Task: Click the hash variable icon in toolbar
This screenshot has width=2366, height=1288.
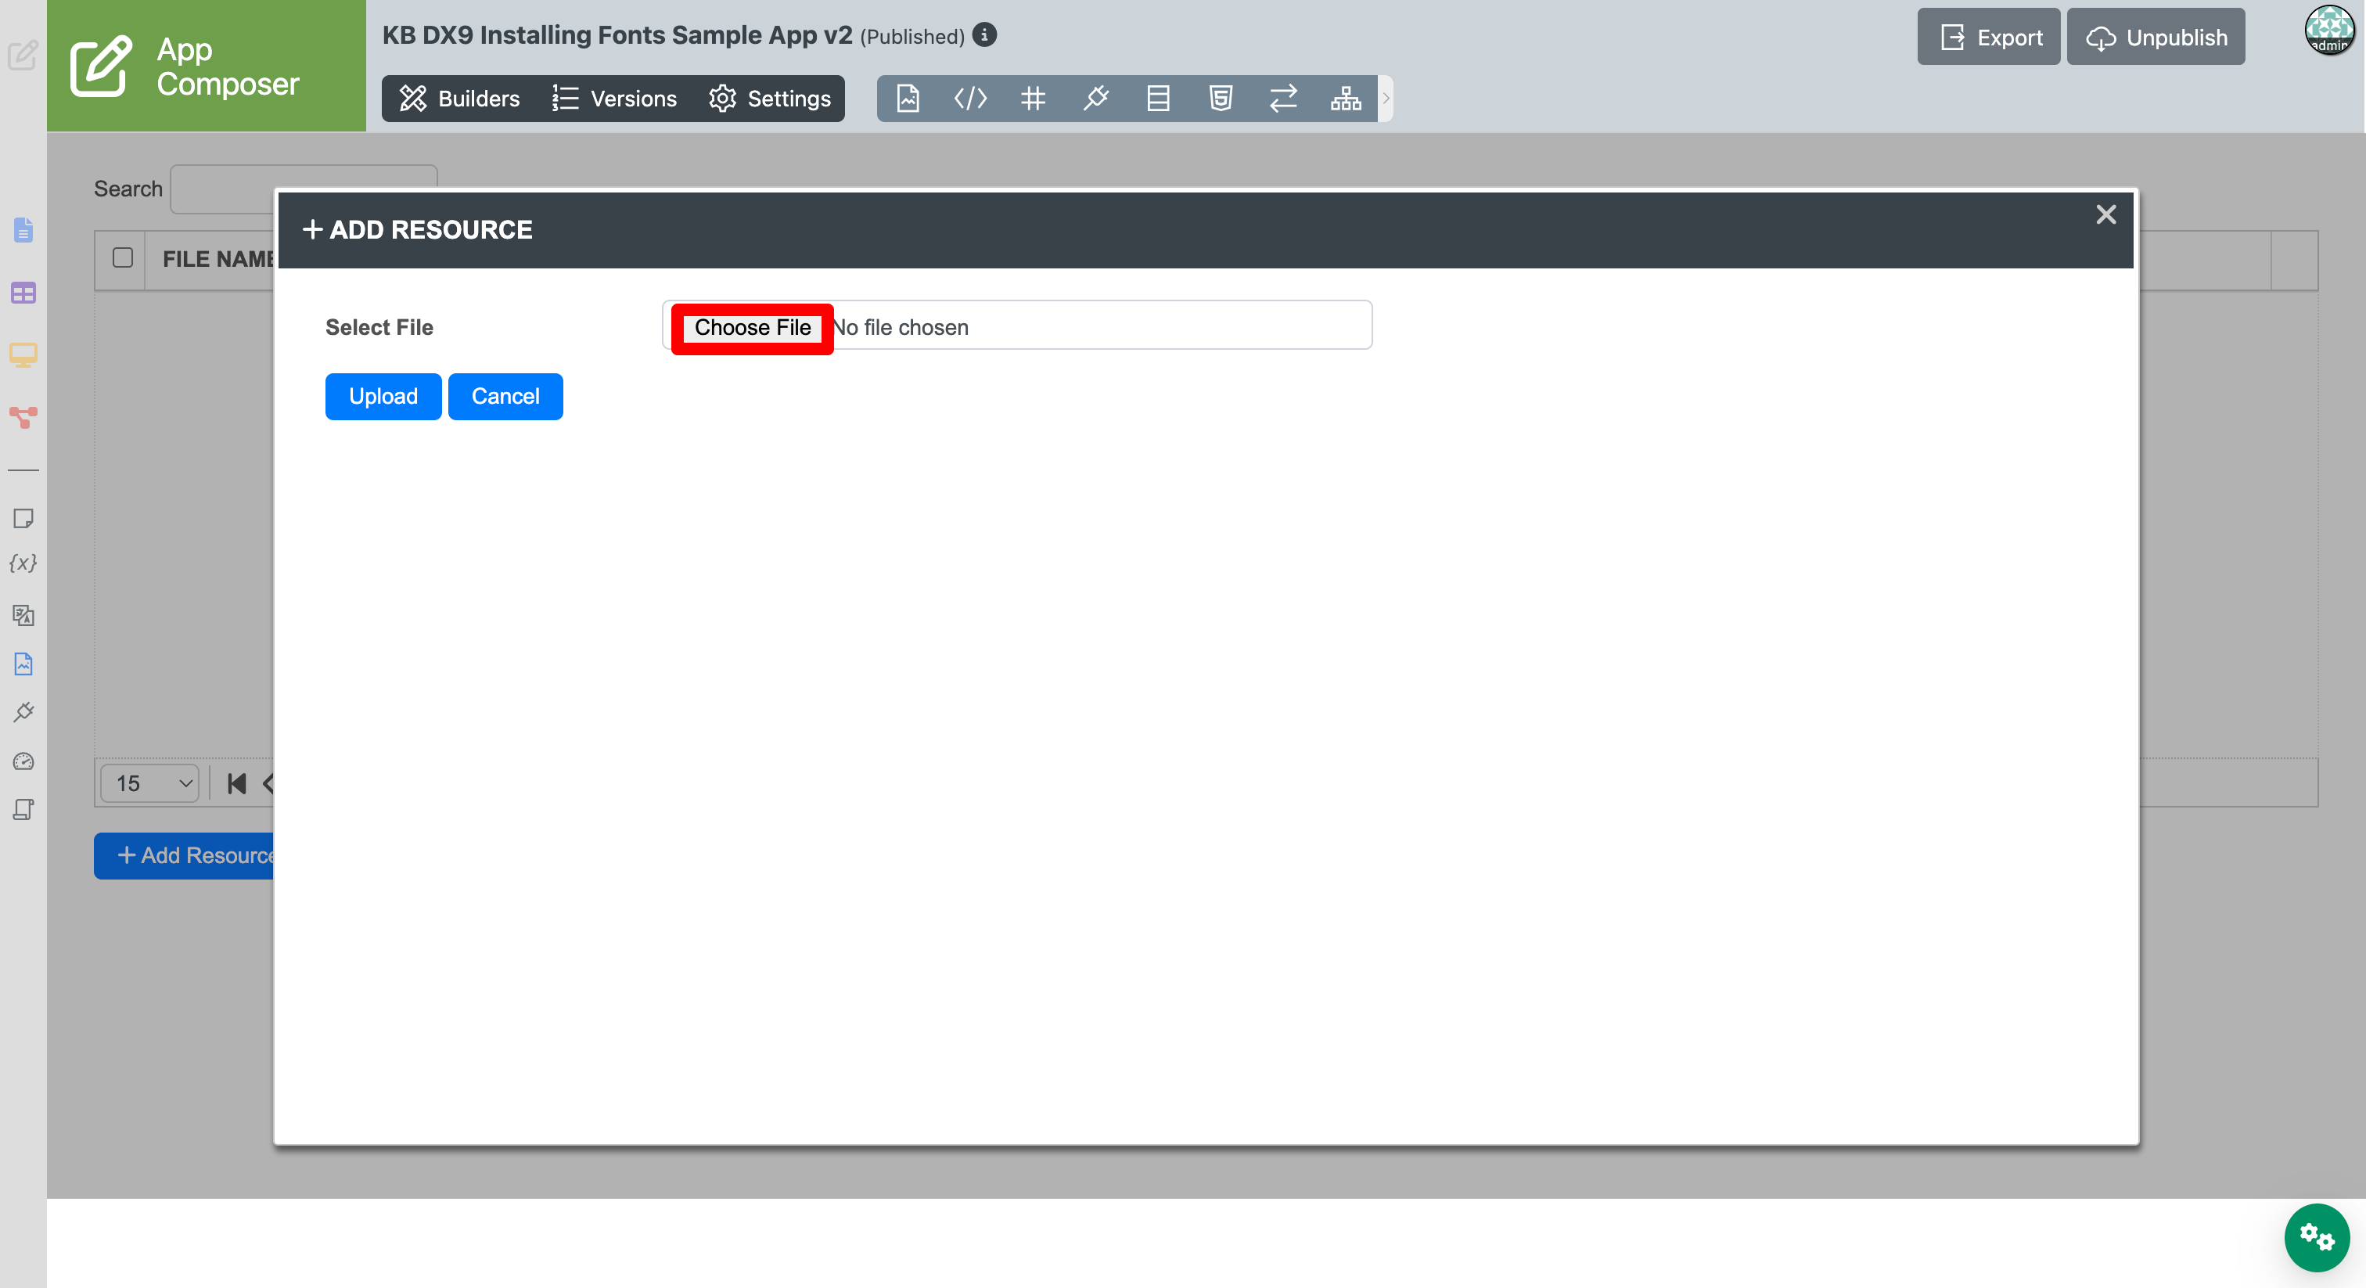Action: point(1034,99)
